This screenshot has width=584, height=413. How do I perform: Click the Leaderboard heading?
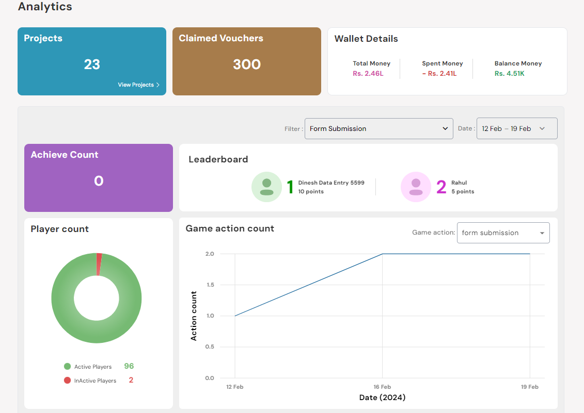[218, 159]
